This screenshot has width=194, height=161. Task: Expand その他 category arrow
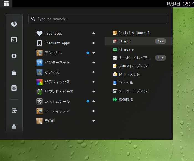(94, 121)
